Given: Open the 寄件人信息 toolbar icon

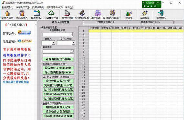Looking at the screenshot, I should 7,14.
